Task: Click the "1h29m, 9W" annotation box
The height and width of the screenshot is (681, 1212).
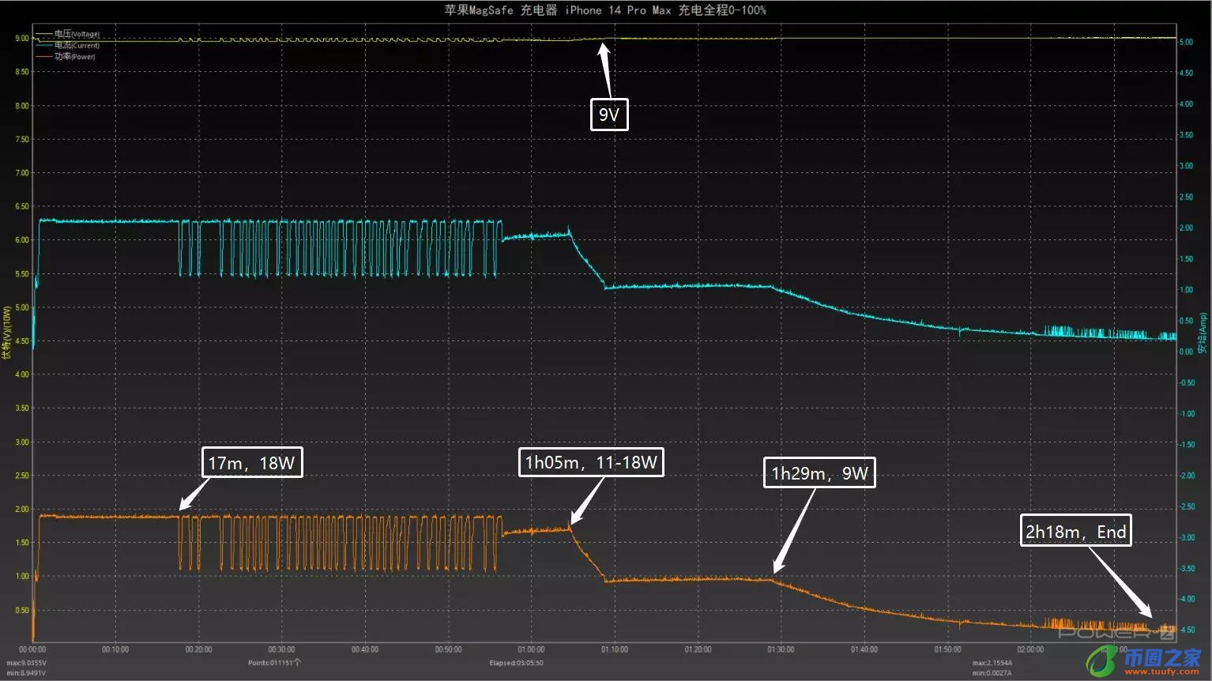Action: 819,473
